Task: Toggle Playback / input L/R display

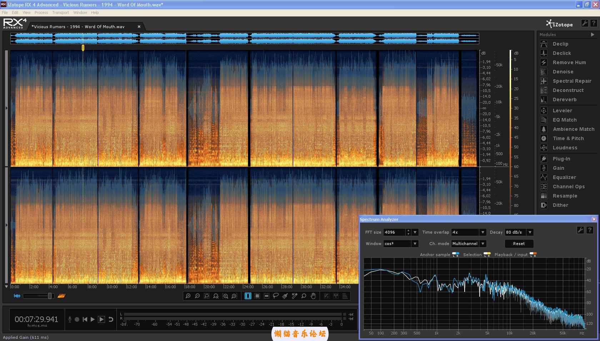Action: point(533,255)
